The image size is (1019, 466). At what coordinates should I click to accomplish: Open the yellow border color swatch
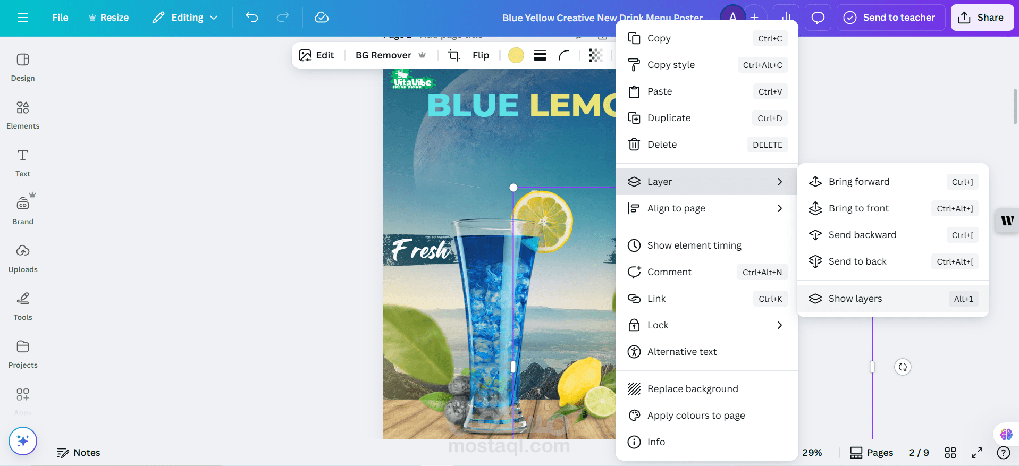pos(516,55)
